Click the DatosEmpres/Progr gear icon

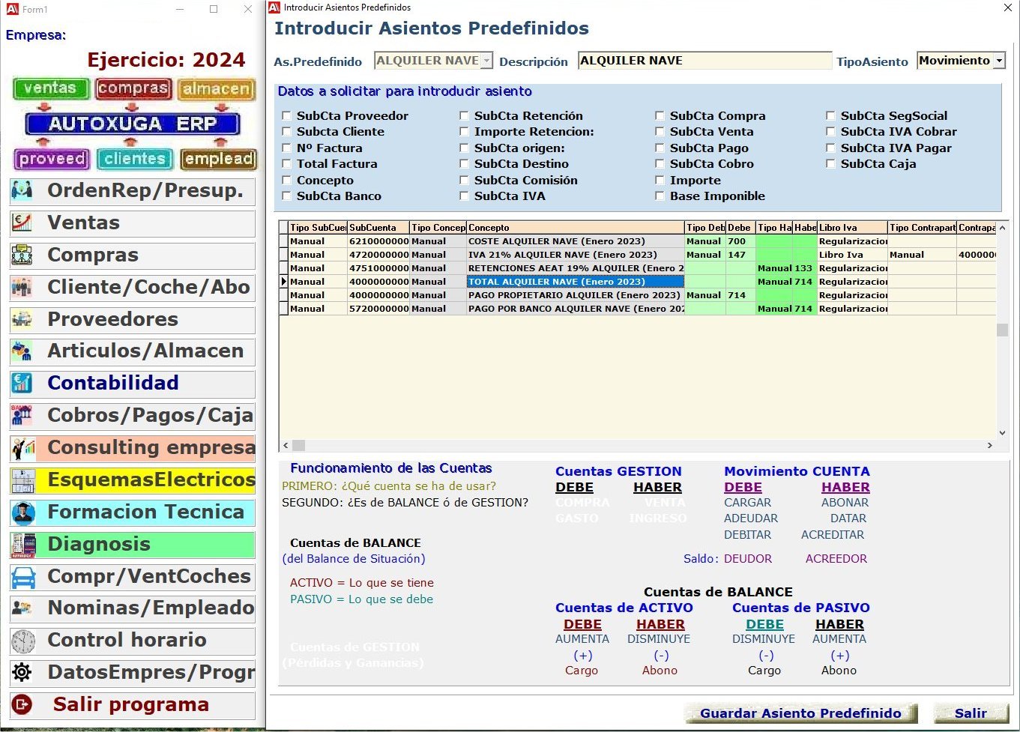pos(22,673)
